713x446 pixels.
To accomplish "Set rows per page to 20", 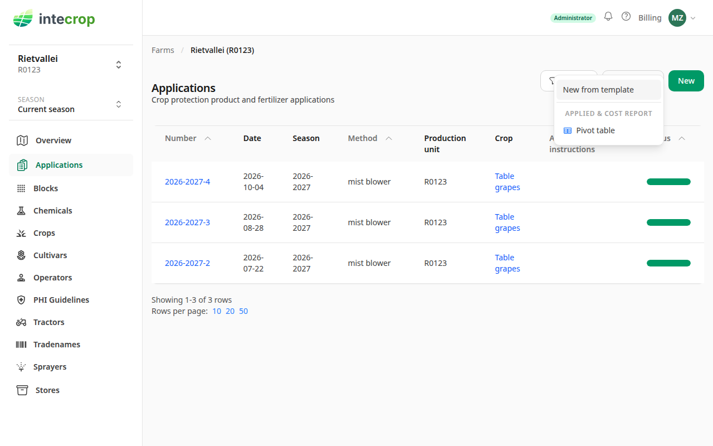I will click(230, 311).
